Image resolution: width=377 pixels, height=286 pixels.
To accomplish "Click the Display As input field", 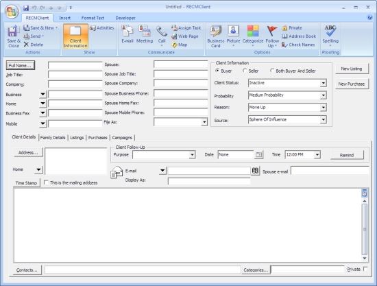I will pos(209,181).
